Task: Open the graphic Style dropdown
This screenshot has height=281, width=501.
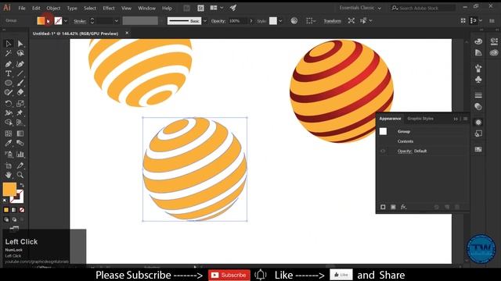Action: pyautogui.click(x=280, y=21)
